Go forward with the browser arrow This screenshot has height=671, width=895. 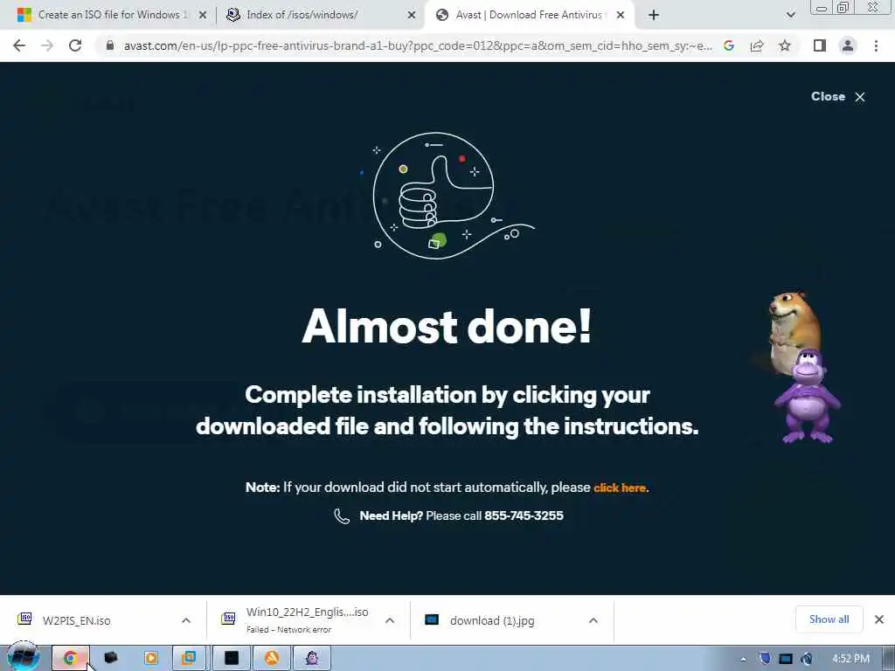[47, 45]
